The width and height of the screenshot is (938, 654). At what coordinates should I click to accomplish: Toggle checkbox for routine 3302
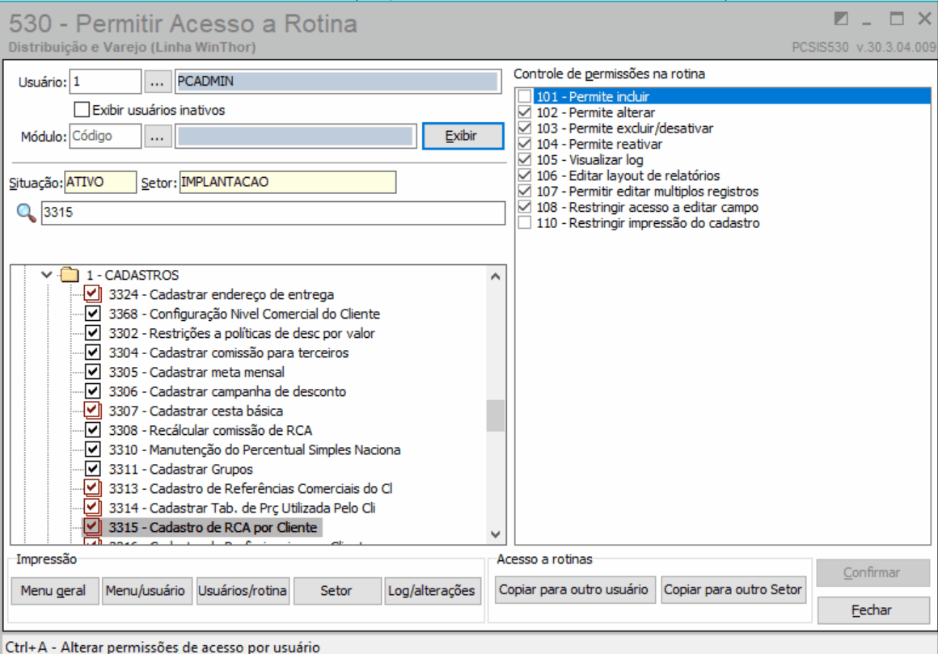[92, 333]
